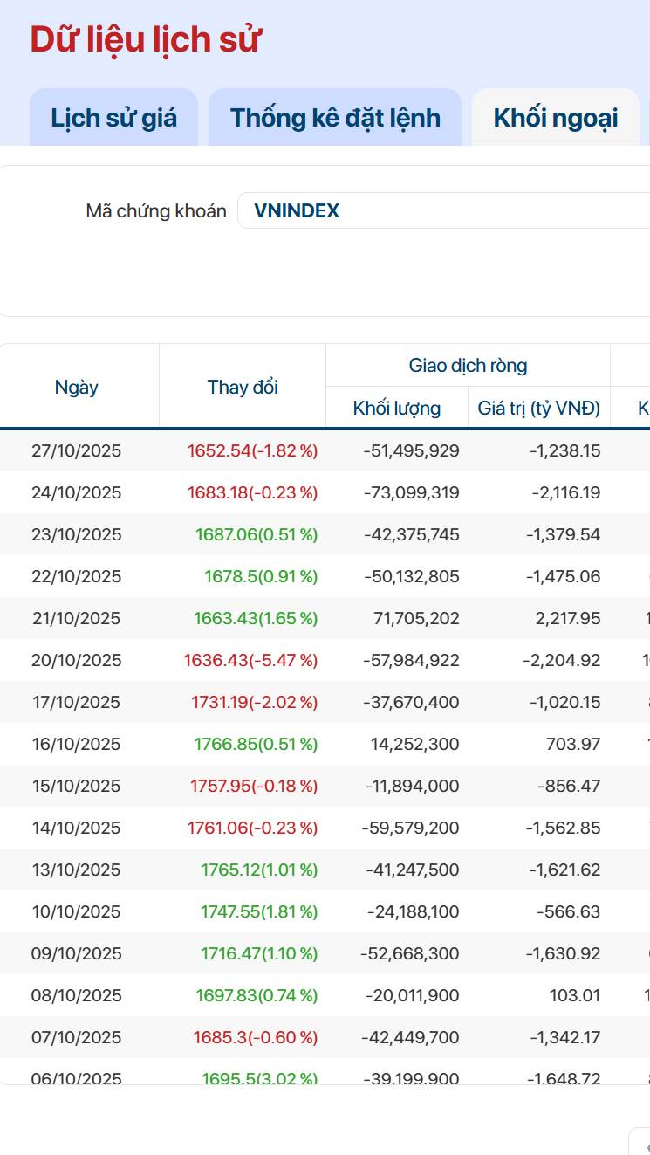Click the Giá trị (tỷ VNĐ) column header
This screenshot has height=1155, width=650.
539,408
